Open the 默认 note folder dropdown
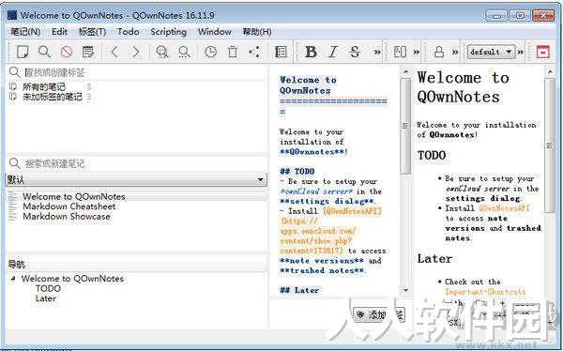Viewport: 563px width, 351px height. click(136, 179)
